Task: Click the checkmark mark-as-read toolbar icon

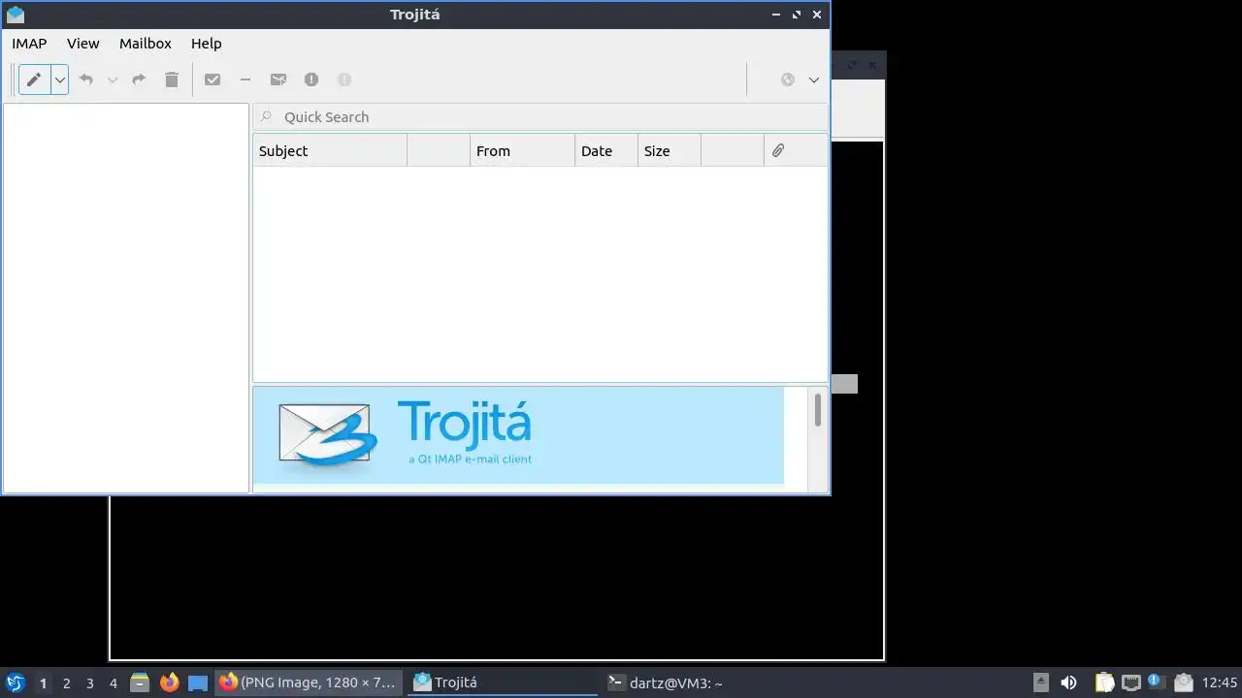Action: tap(212, 79)
